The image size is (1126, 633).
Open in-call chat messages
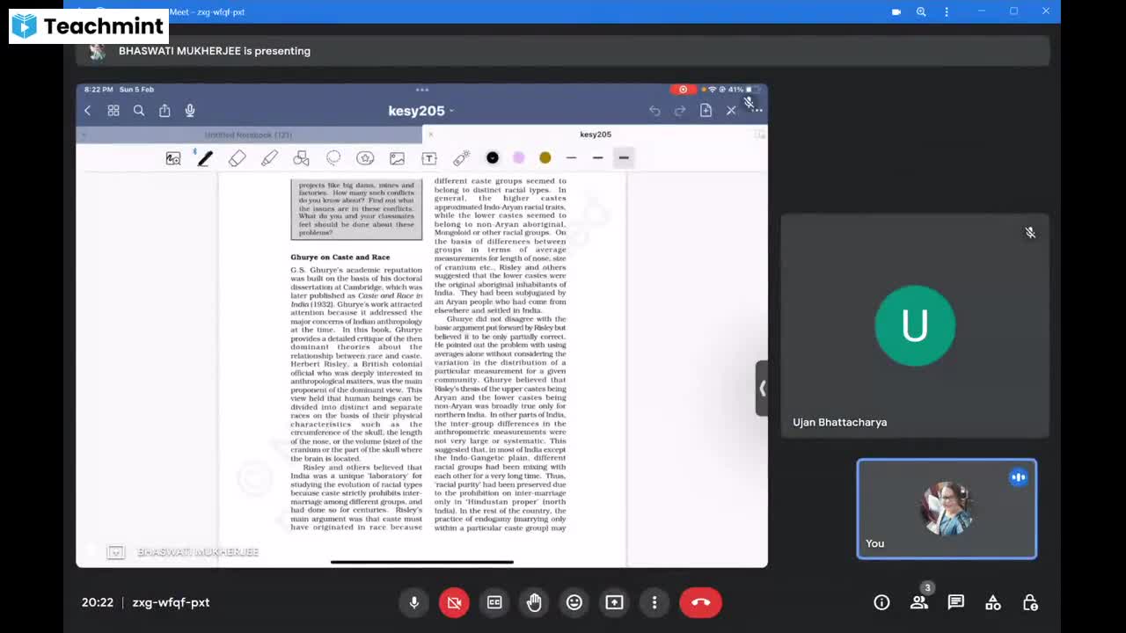pos(955,602)
